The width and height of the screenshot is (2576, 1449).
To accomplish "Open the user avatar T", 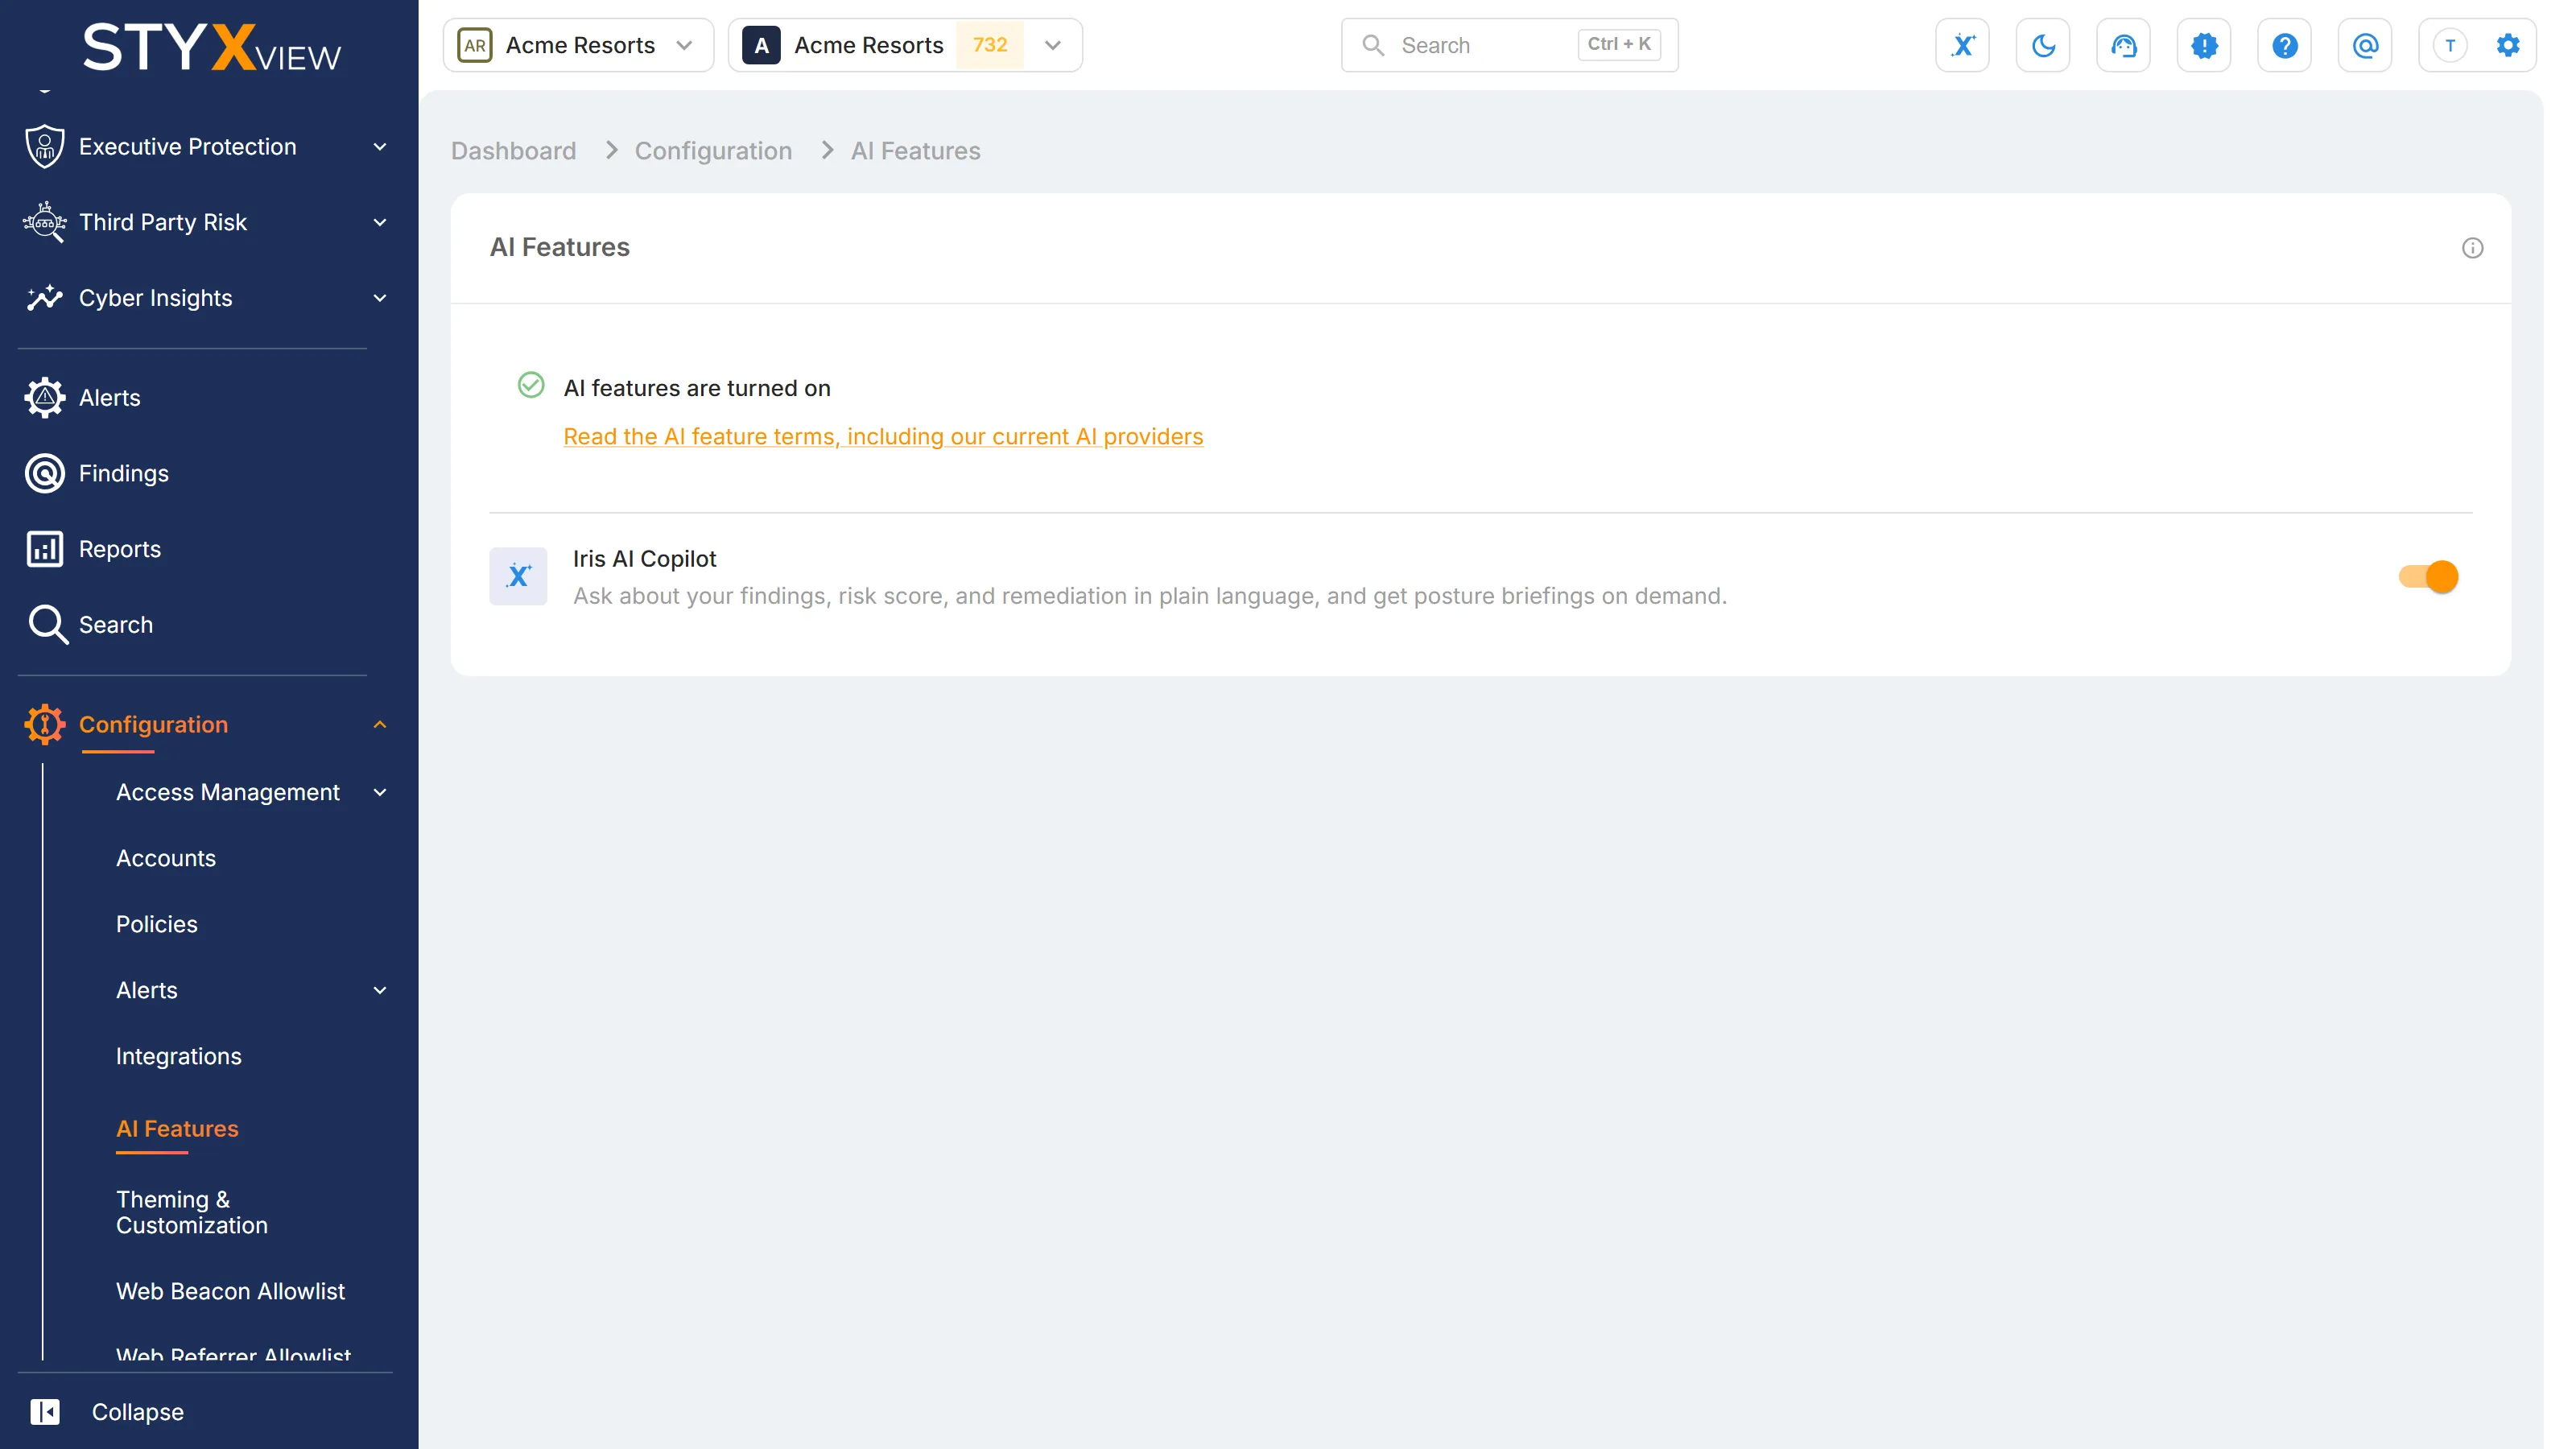I will pos(2449,45).
